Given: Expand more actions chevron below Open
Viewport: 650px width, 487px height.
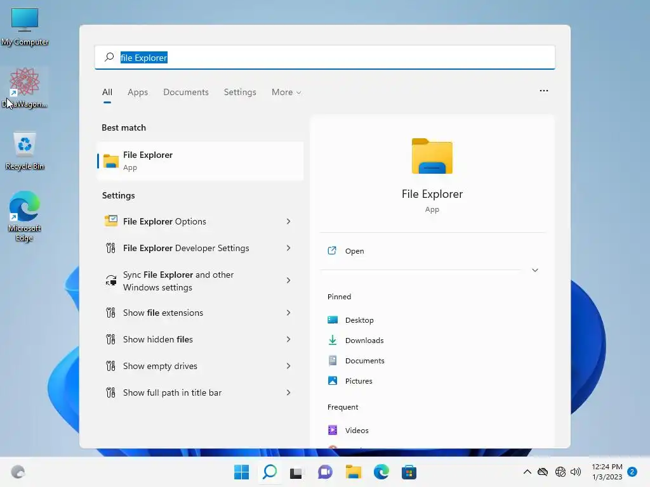Looking at the screenshot, I should pyautogui.click(x=535, y=270).
